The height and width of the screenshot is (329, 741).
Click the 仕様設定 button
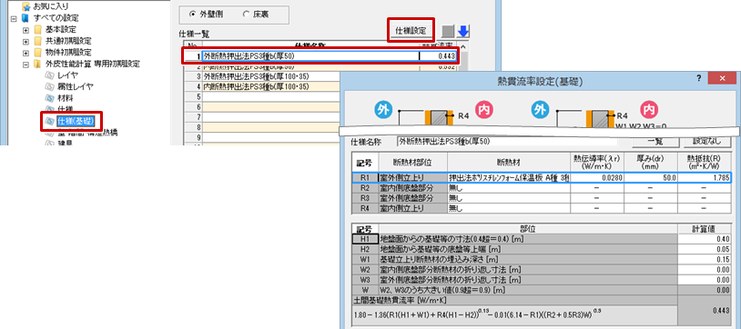point(411,31)
